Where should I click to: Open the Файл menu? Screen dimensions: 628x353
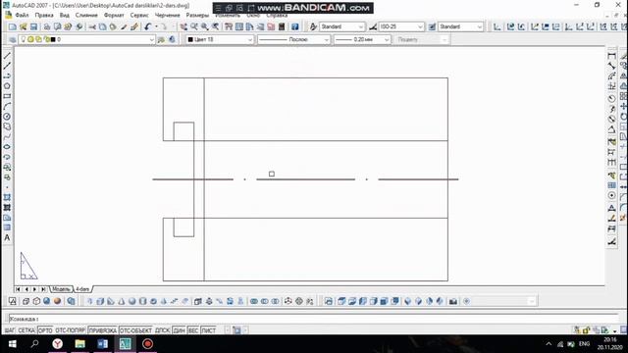22,16
